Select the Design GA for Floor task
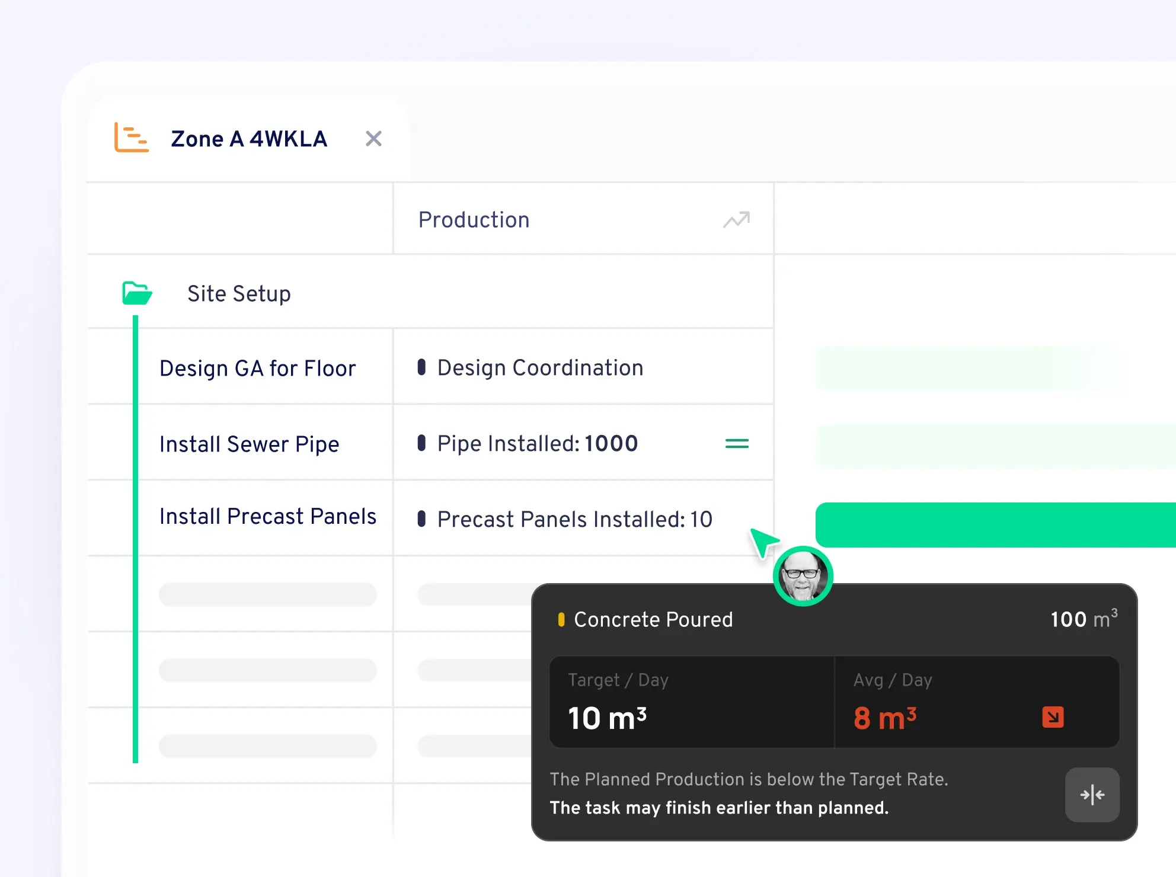Screen dimensions: 1176x877 point(258,368)
